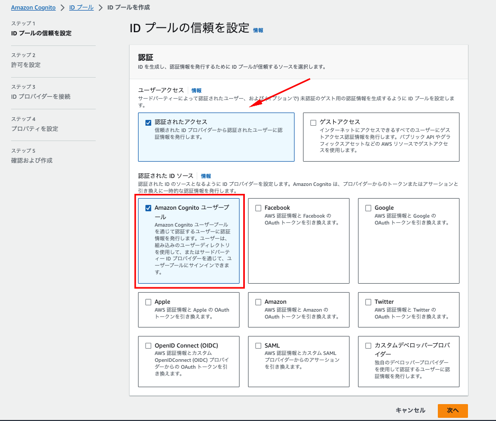Click the Facebook OAuth token description text
The width and height of the screenshot is (496, 421).
tap(302, 219)
